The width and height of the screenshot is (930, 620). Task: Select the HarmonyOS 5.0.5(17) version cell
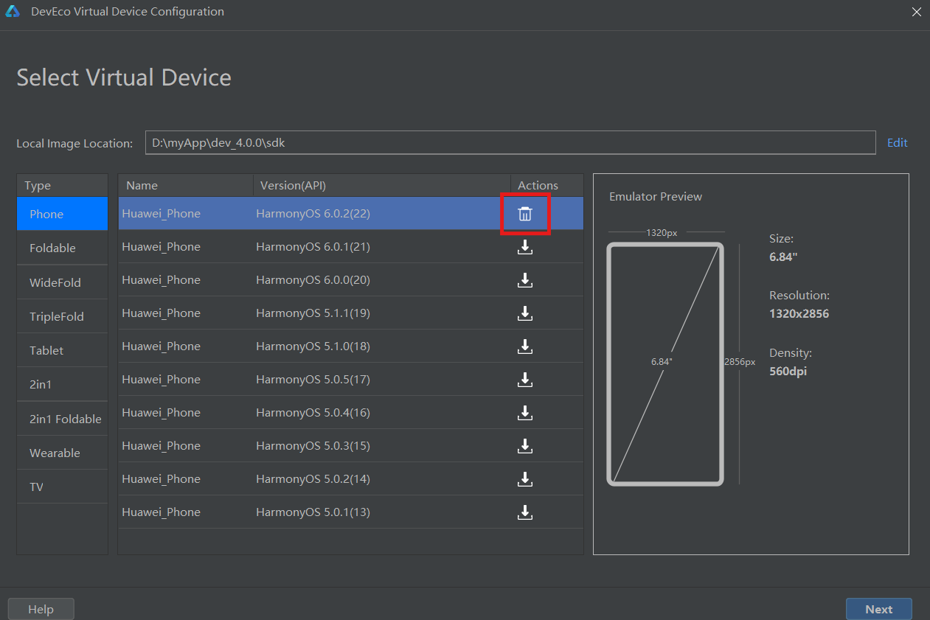click(x=313, y=380)
